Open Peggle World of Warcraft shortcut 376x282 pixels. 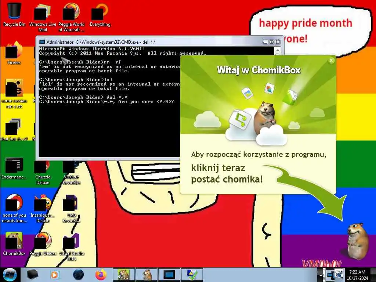[71, 17]
